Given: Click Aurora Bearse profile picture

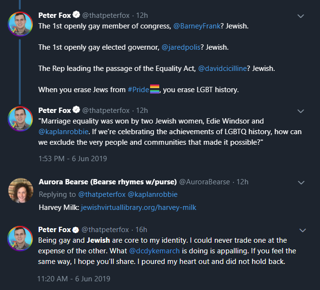Looking at the screenshot, I should [x=20, y=191].
